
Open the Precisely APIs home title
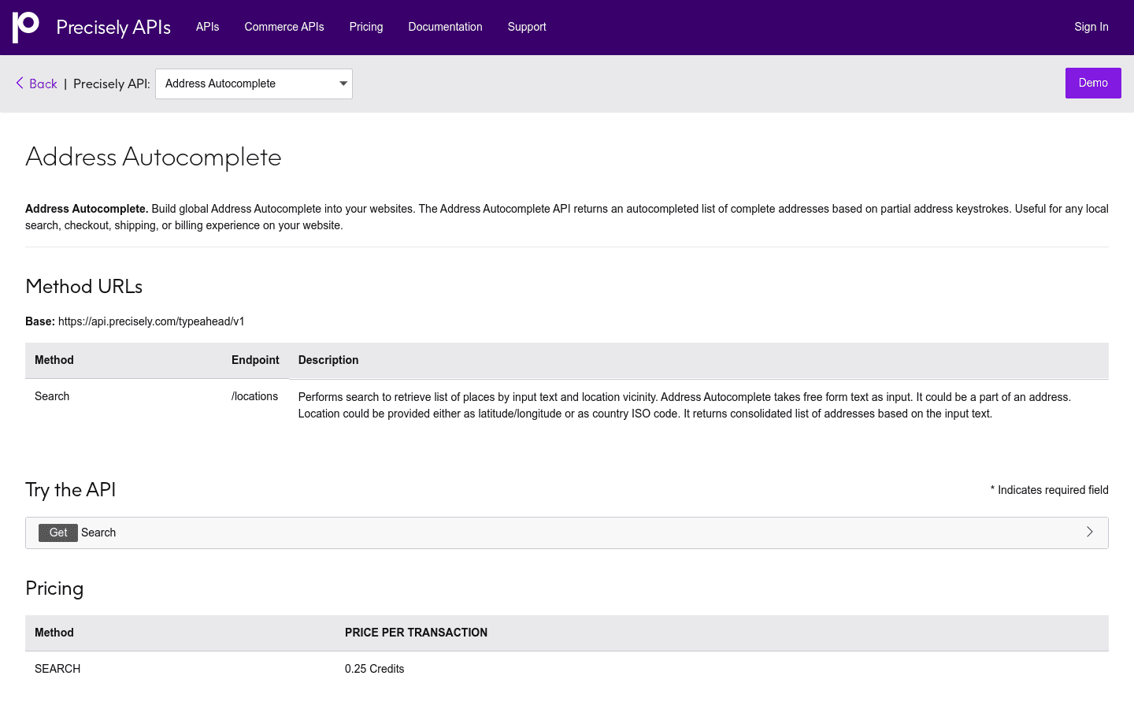113,27
